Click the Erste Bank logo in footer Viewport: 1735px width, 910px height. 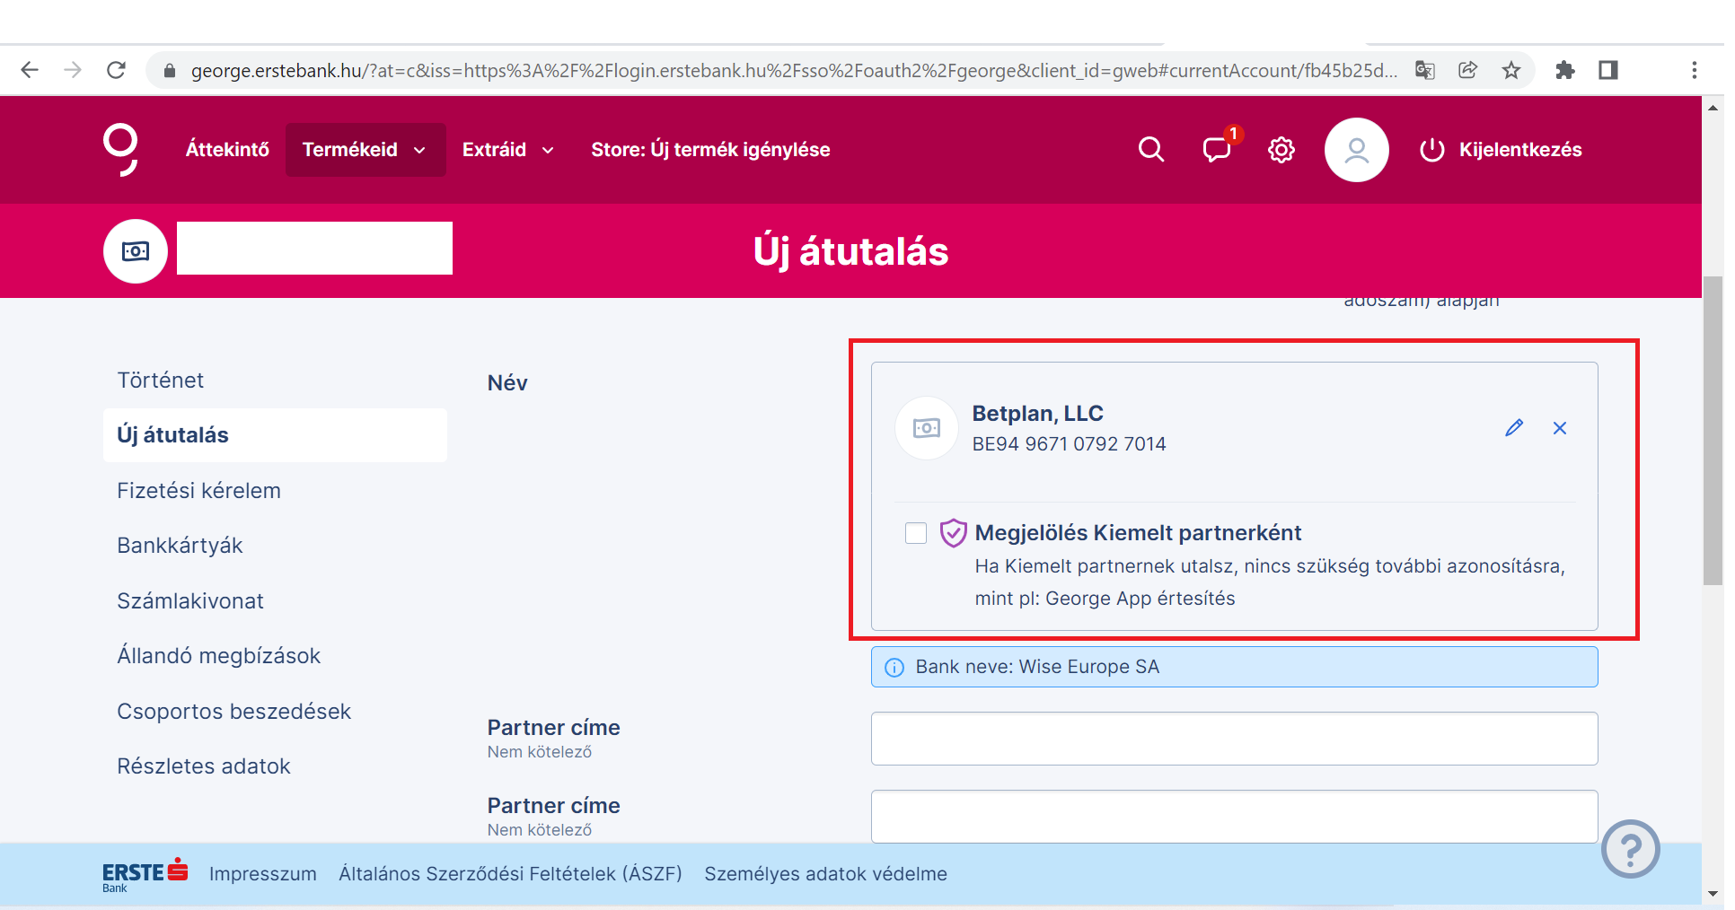pyautogui.click(x=145, y=875)
